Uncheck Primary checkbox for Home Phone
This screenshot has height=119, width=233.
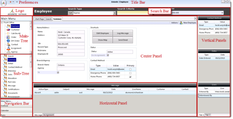(130, 77)
